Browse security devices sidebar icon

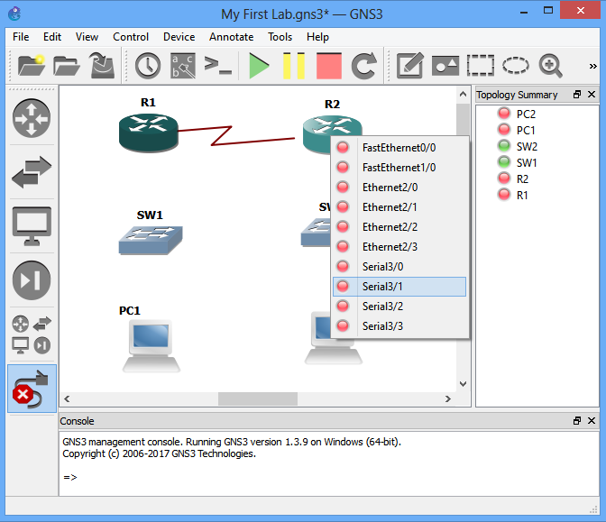32,280
